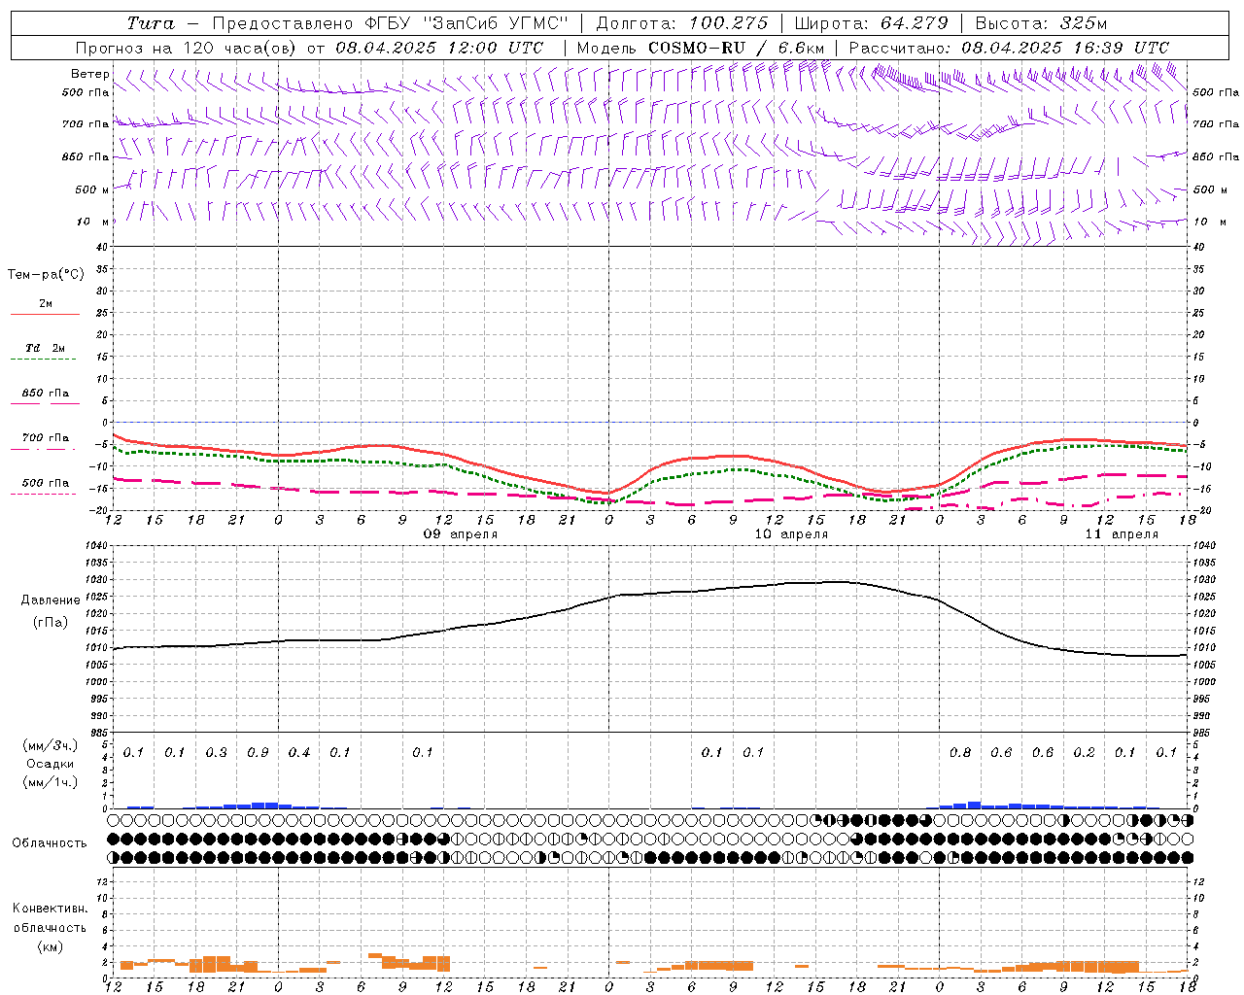Screen dimensions: 1244x995
Task: Click the longitude value "Долгота: 100.275"
Action: (x=681, y=23)
